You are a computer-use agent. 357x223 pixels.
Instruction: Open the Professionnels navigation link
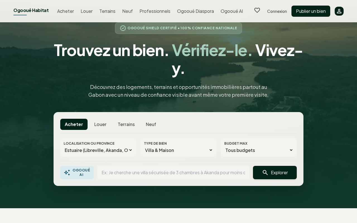click(x=155, y=11)
